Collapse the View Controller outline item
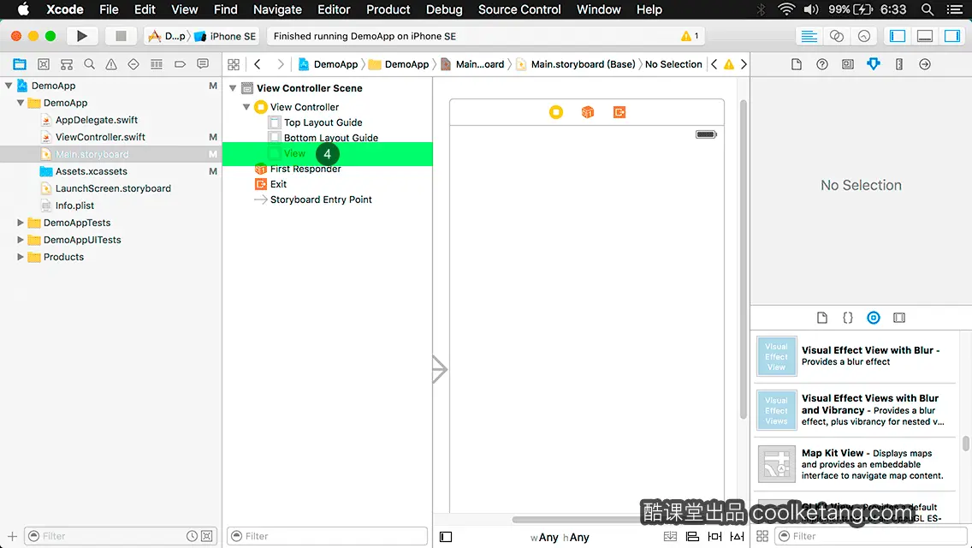The width and height of the screenshot is (972, 548). point(246,107)
